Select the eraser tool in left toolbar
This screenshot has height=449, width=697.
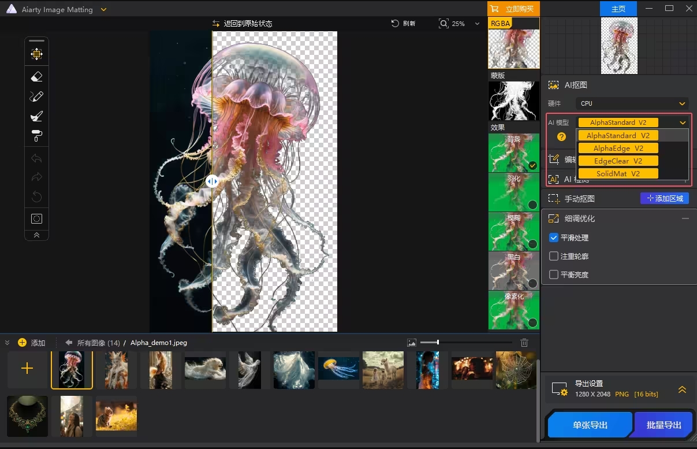[36, 77]
